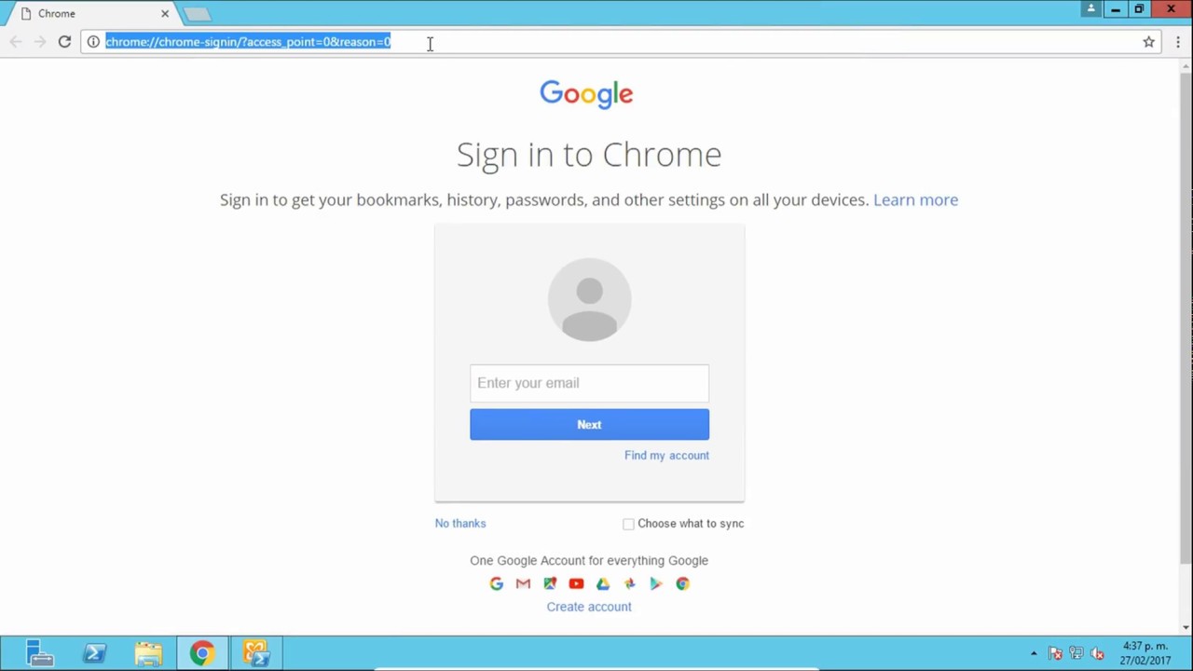Open the Learn more link
Screen dimensions: 1193x671
(x=915, y=199)
